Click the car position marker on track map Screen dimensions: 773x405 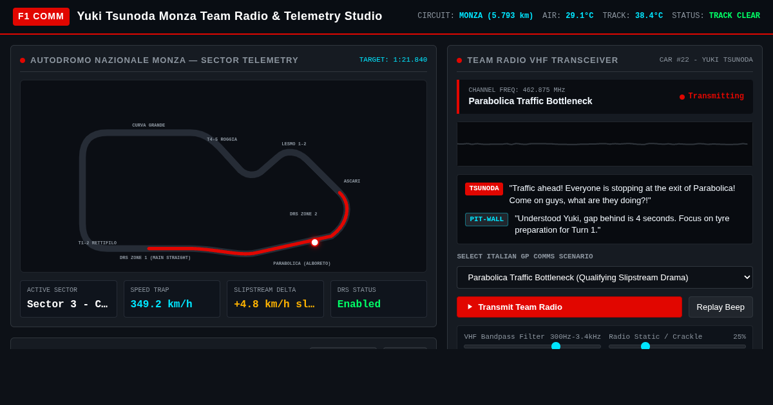314,242
